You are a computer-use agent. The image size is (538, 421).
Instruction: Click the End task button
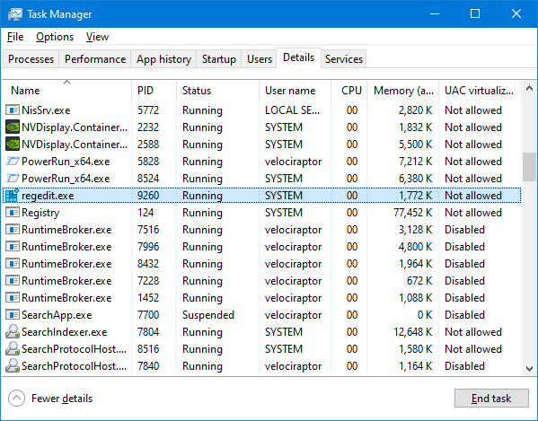[491, 399]
